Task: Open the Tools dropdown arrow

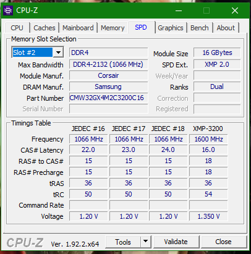Action: point(146,242)
